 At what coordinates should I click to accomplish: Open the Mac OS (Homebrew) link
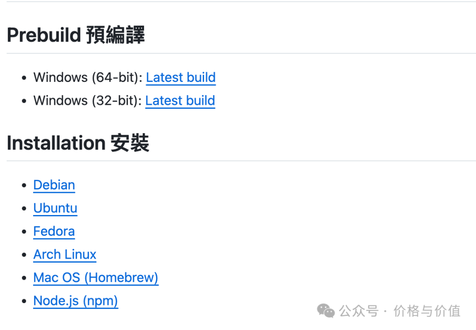(x=96, y=278)
